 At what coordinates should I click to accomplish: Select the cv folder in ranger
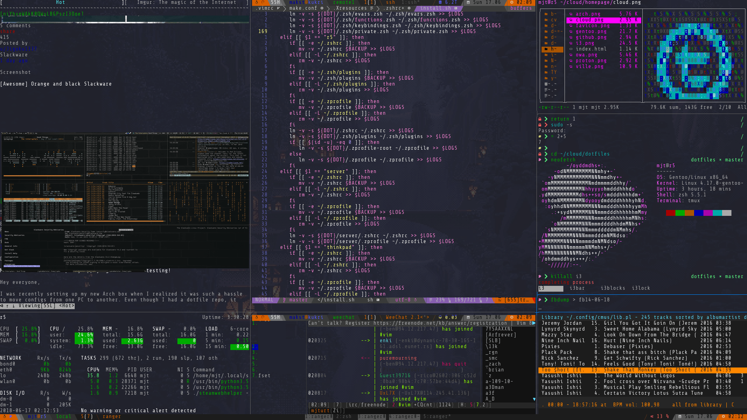pos(554,20)
